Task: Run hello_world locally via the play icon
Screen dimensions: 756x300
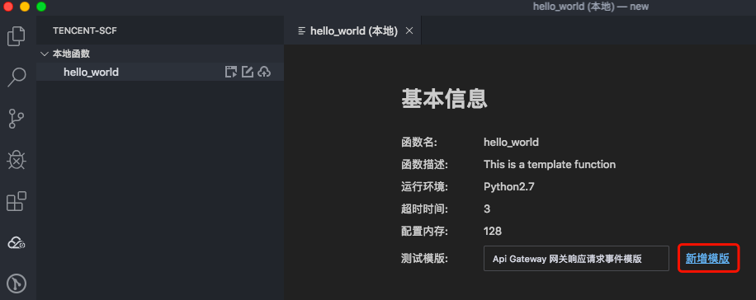Action: click(x=231, y=73)
